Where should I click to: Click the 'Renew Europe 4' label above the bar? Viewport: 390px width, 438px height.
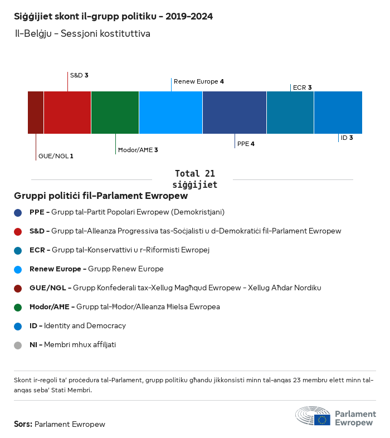(198, 82)
